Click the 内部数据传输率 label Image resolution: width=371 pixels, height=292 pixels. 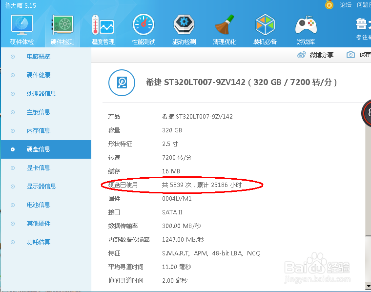[129, 240]
